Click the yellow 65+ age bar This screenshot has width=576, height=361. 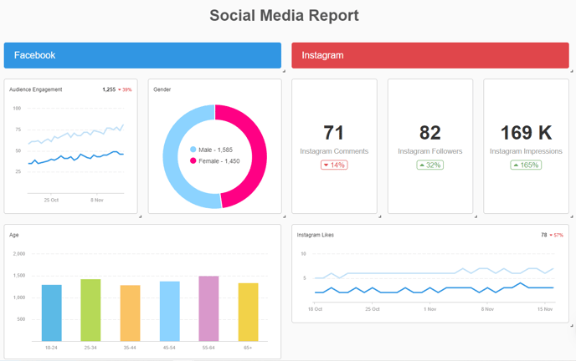pyautogui.click(x=249, y=313)
